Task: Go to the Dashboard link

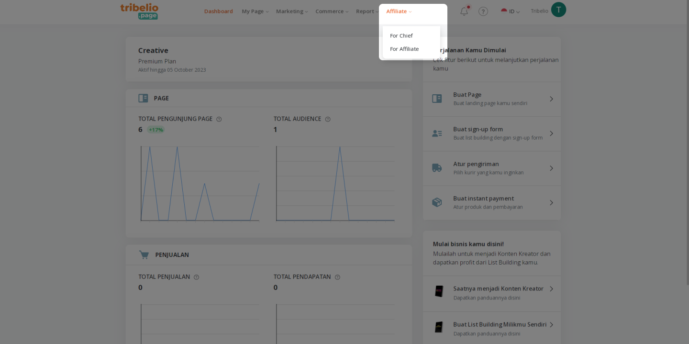Action: 219,11
